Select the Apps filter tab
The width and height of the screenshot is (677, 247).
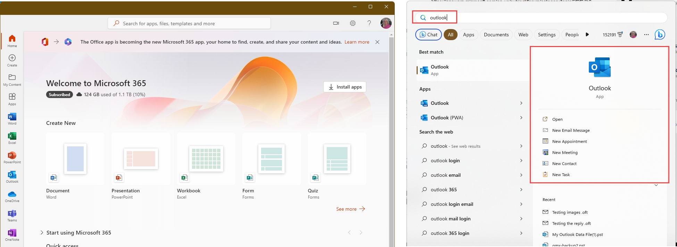468,35
